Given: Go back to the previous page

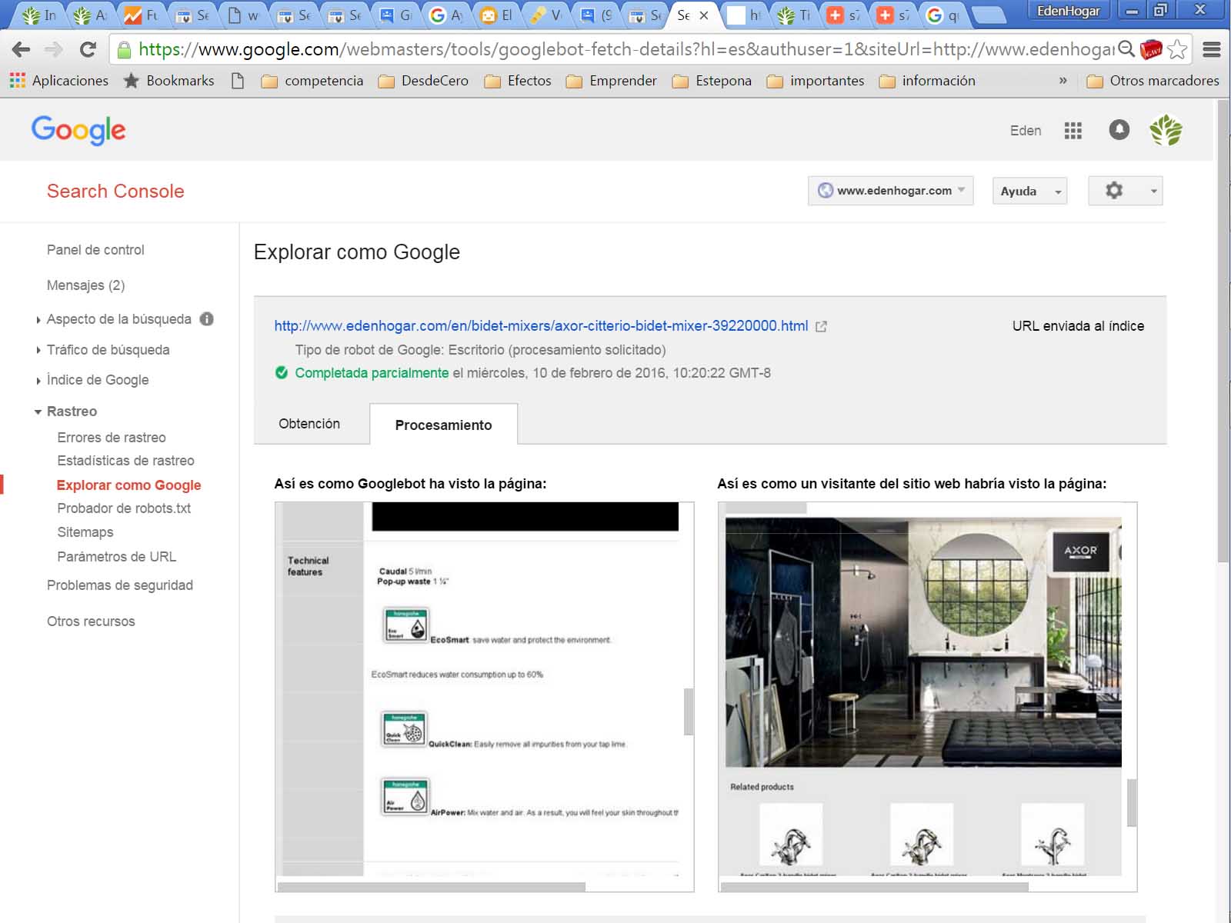Looking at the screenshot, I should 22,50.
